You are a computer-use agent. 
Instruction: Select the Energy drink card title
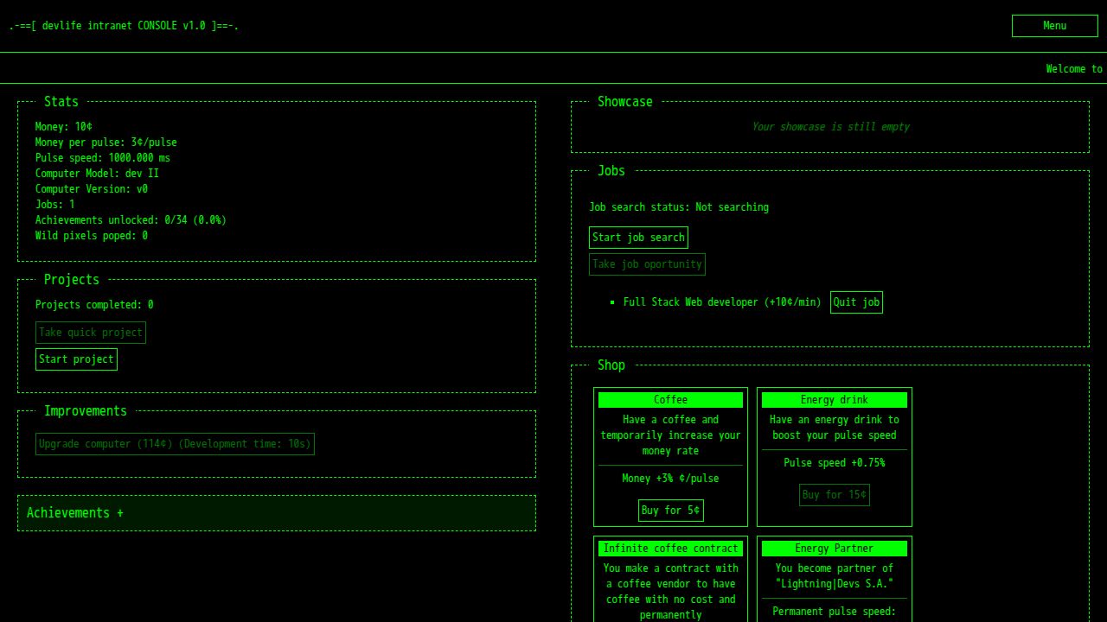point(835,400)
